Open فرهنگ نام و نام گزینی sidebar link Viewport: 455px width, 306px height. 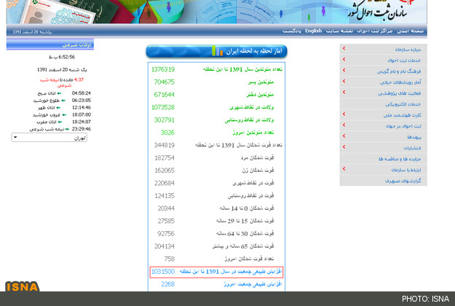click(399, 71)
